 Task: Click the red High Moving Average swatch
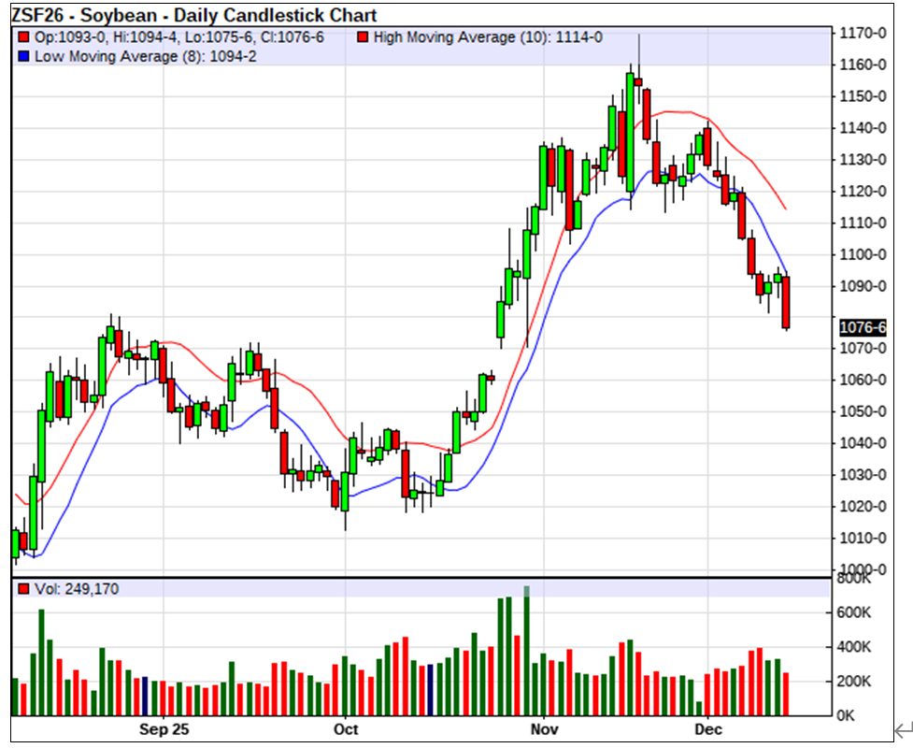[364, 37]
